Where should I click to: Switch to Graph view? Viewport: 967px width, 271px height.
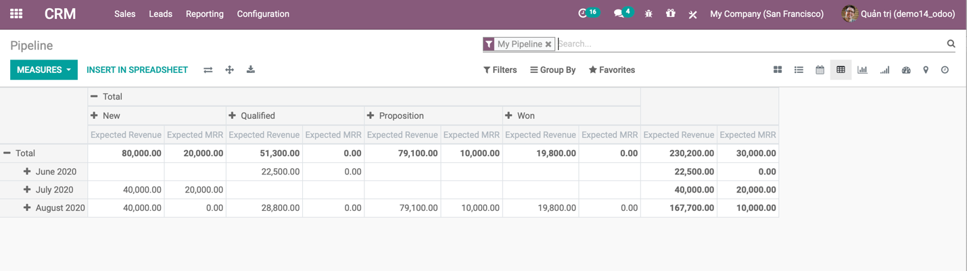(862, 70)
